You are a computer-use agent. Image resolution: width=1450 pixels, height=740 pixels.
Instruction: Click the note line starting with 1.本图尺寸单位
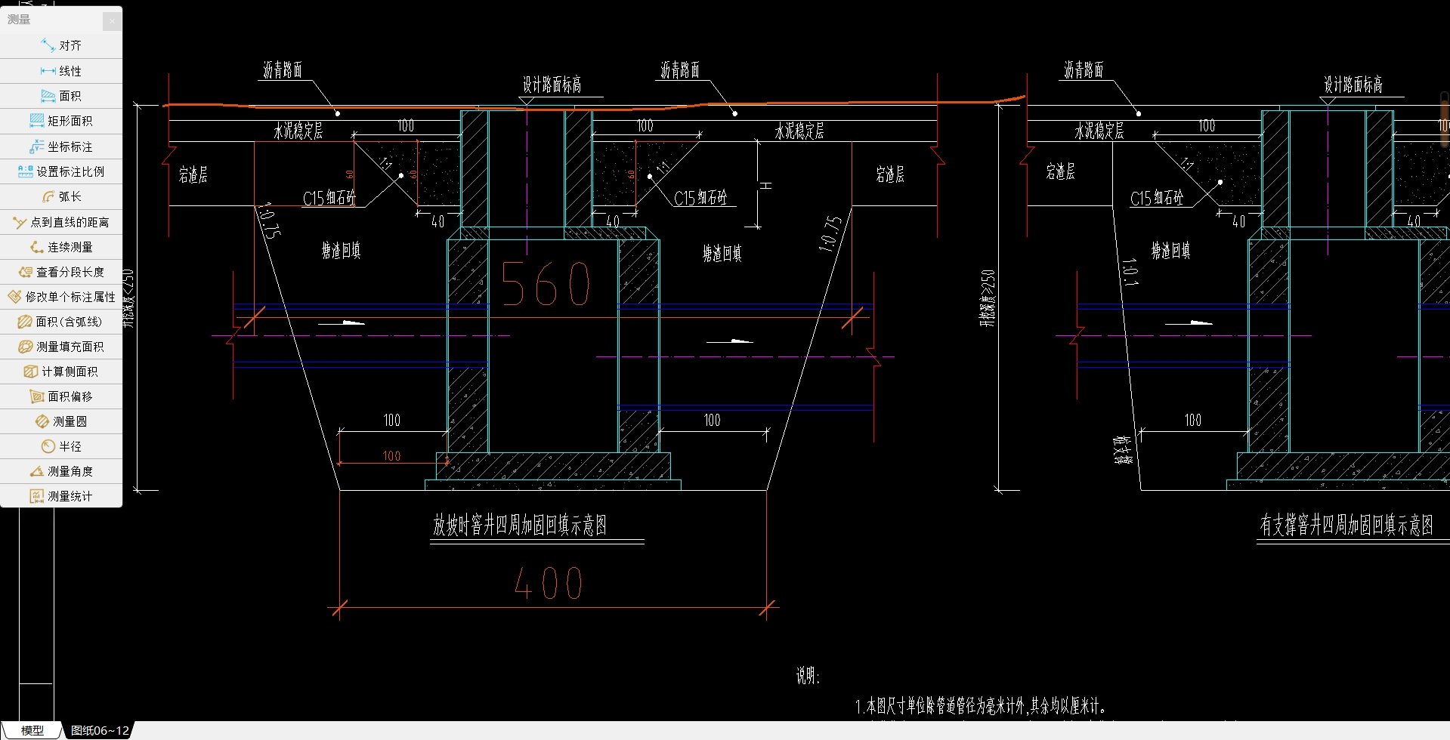(x=982, y=707)
